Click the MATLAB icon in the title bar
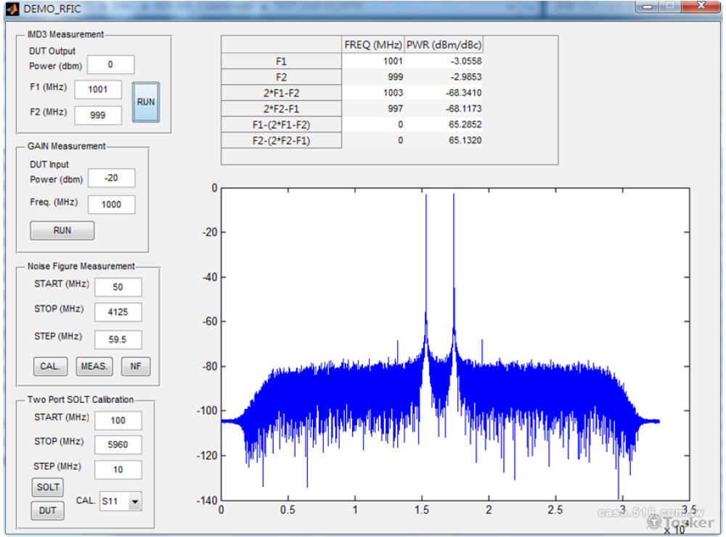Viewport: 726px width, 537px height. [12, 8]
